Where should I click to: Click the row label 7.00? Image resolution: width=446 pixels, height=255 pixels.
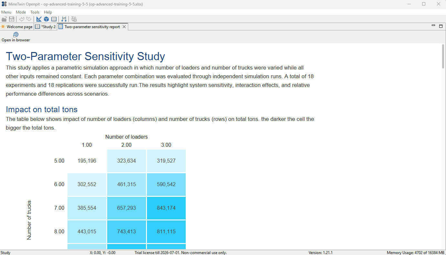[59, 208]
